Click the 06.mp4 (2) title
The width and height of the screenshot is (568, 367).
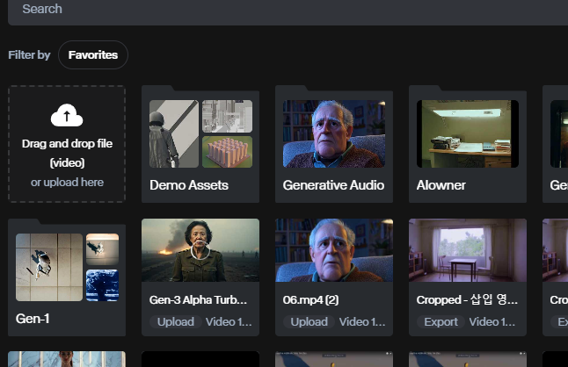coord(310,299)
